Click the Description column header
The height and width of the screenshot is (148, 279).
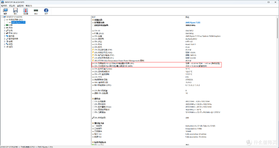pyautogui.click(x=187, y=17)
